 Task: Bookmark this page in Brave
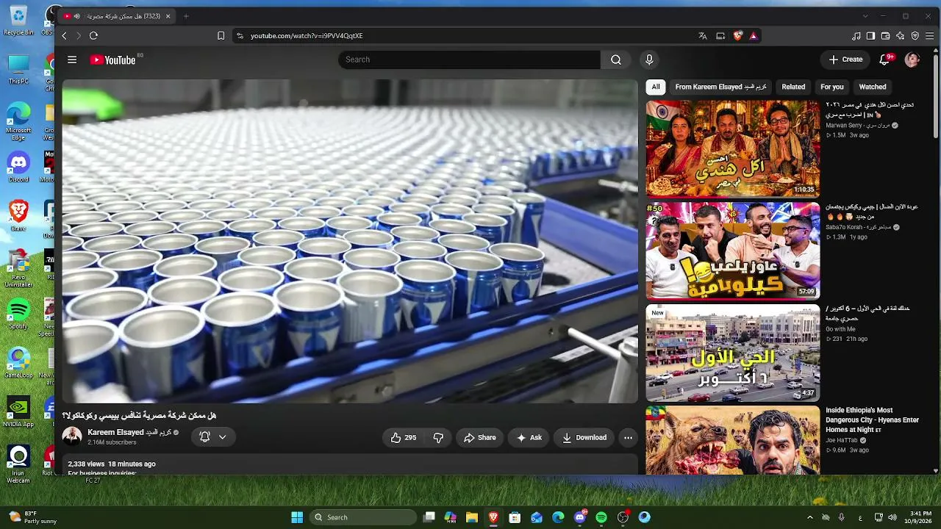(221, 35)
